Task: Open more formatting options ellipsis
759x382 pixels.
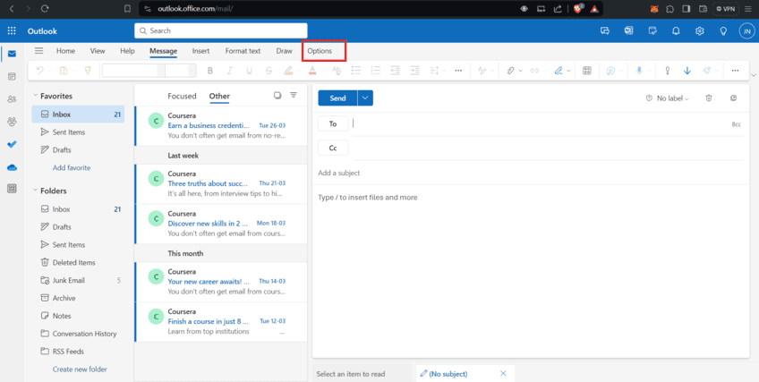Action: point(458,71)
